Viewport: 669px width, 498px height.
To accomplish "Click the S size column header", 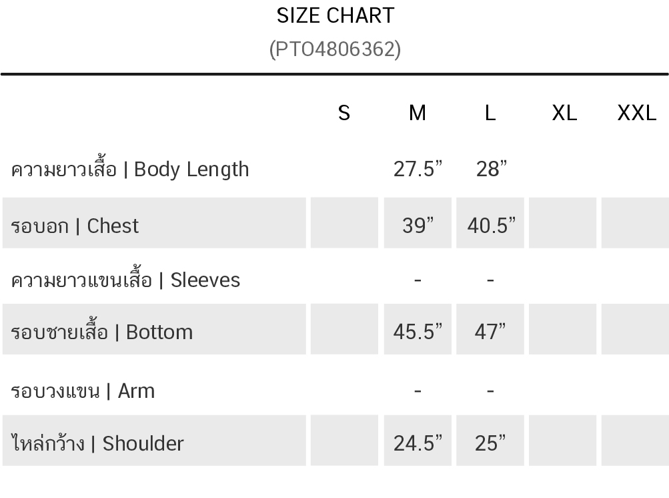I will (344, 113).
